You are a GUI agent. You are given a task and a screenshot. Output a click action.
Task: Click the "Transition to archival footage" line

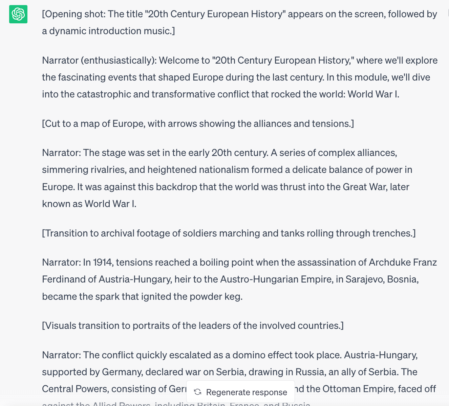coord(229,233)
